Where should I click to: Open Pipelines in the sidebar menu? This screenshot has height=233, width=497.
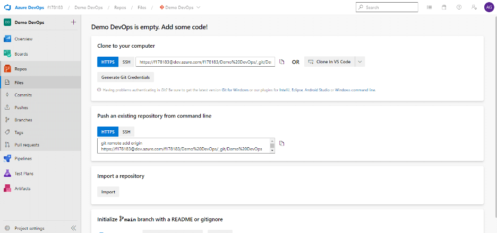[x=23, y=158]
